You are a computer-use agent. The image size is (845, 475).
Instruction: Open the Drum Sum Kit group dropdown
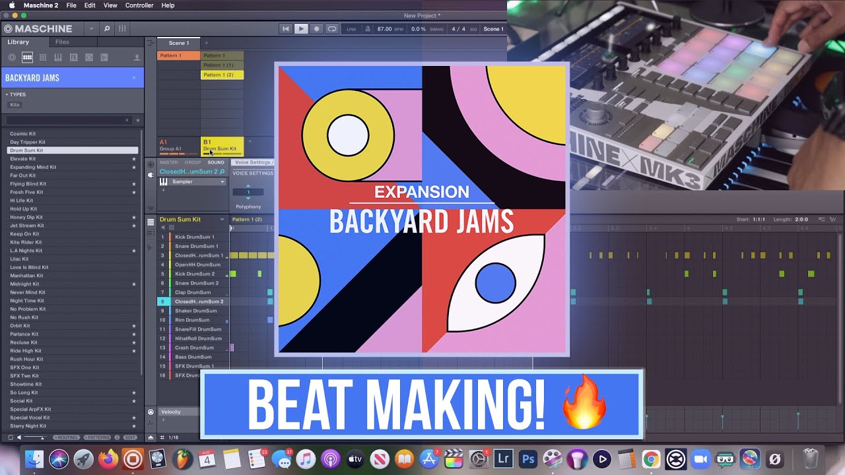(222, 219)
